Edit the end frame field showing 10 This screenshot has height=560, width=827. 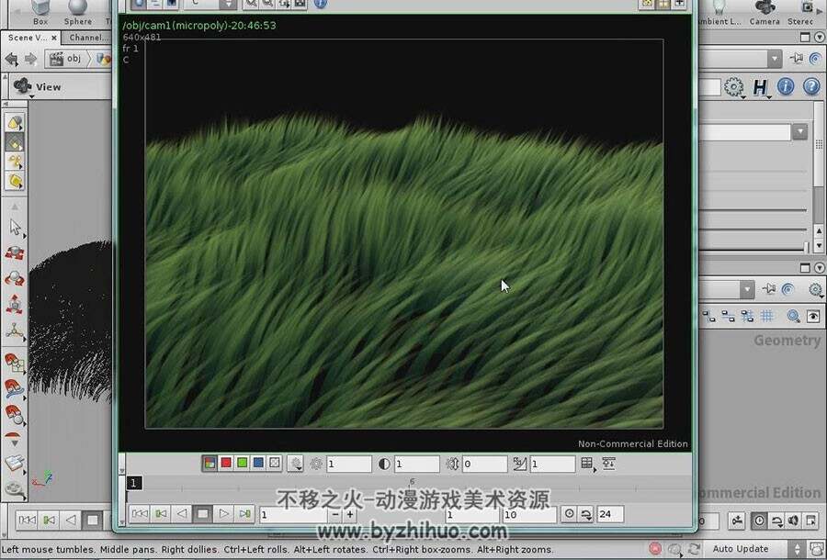pos(529,515)
